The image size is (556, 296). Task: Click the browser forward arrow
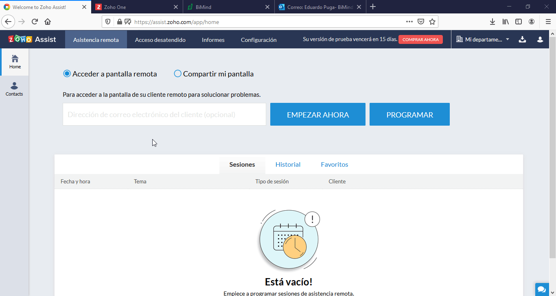click(x=22, y=22)
